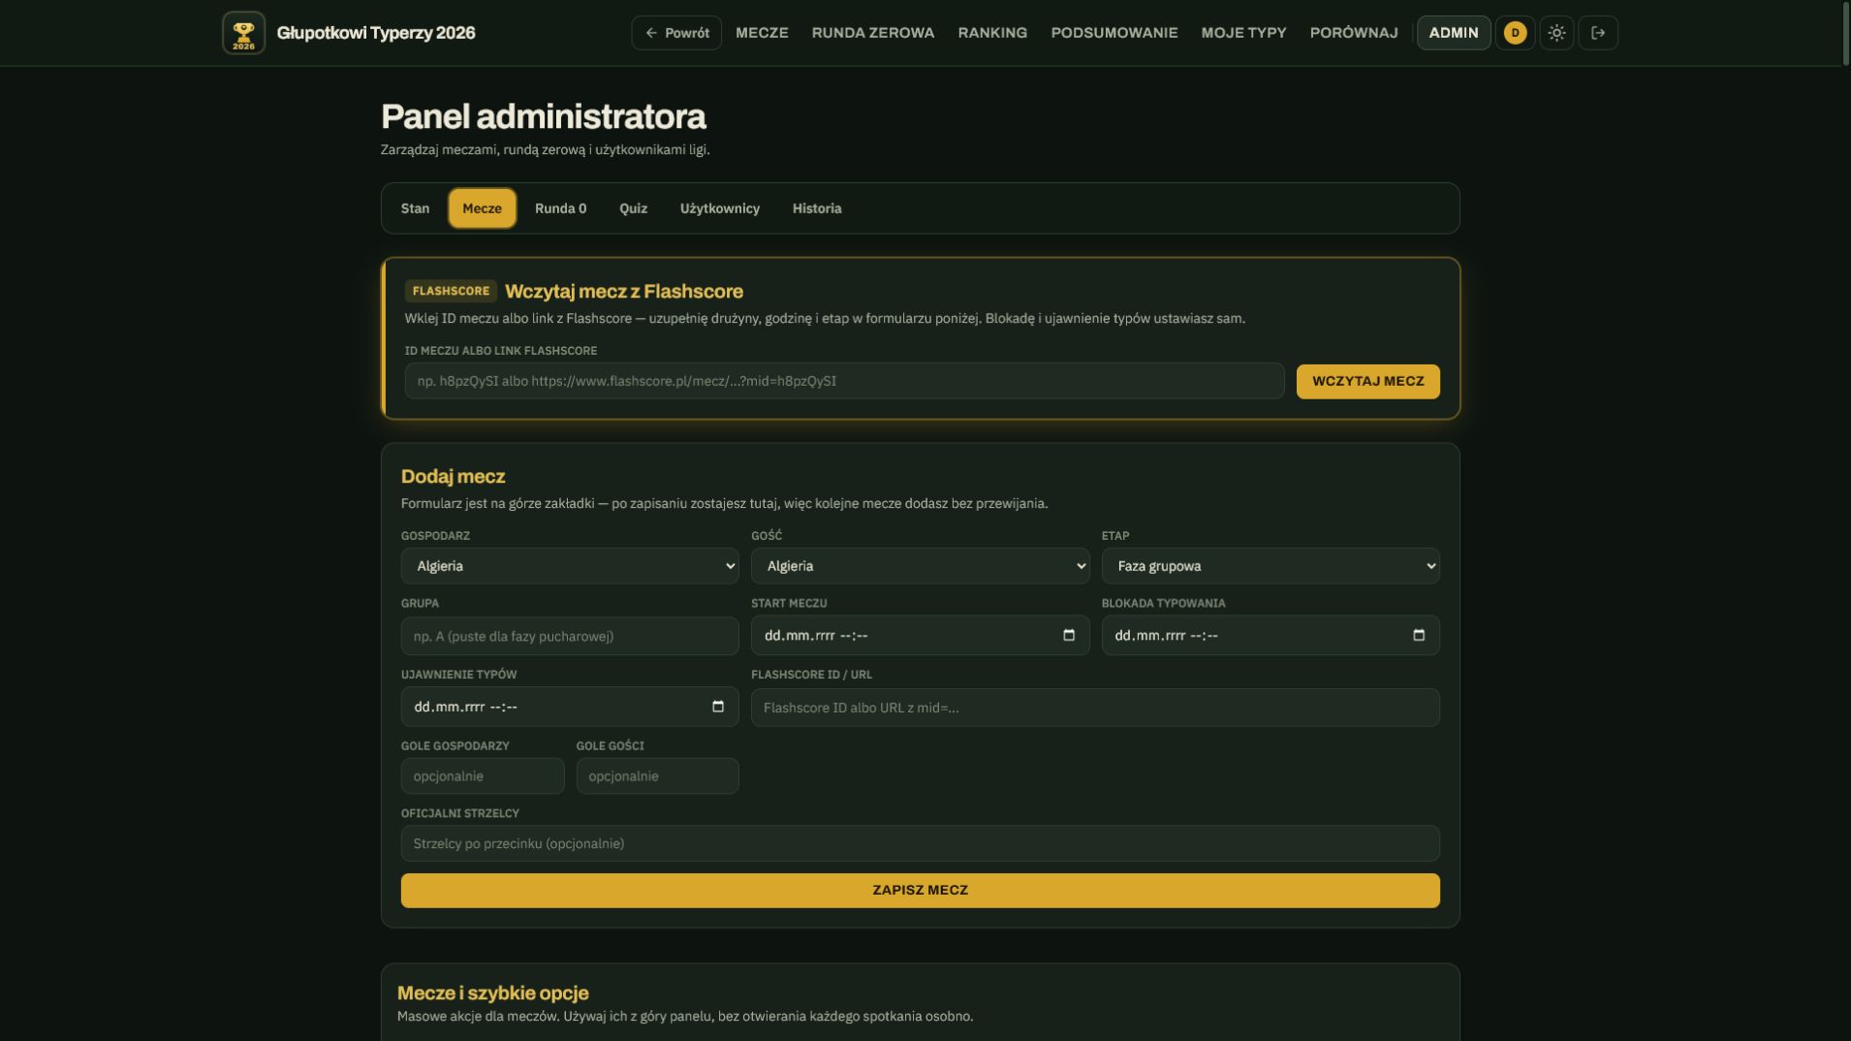
Task: Switch to the Runda 0 tab
Action: tap(560, 208)
